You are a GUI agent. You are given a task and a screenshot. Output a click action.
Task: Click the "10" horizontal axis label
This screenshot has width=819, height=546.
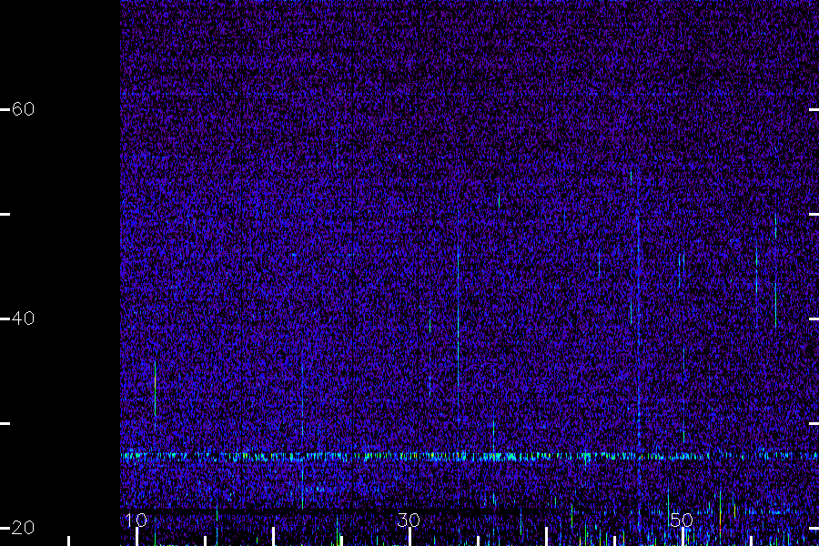point(136,521)
